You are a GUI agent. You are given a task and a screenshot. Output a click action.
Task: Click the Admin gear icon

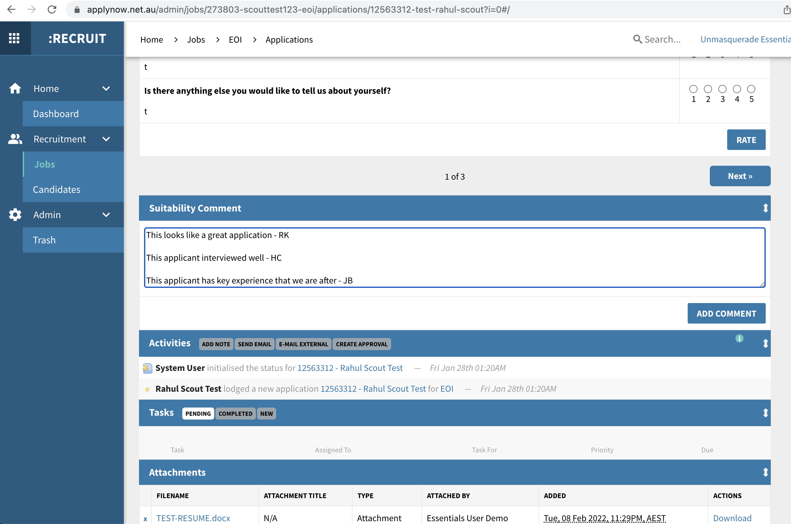pyautogui.click(x=15, y=215)
